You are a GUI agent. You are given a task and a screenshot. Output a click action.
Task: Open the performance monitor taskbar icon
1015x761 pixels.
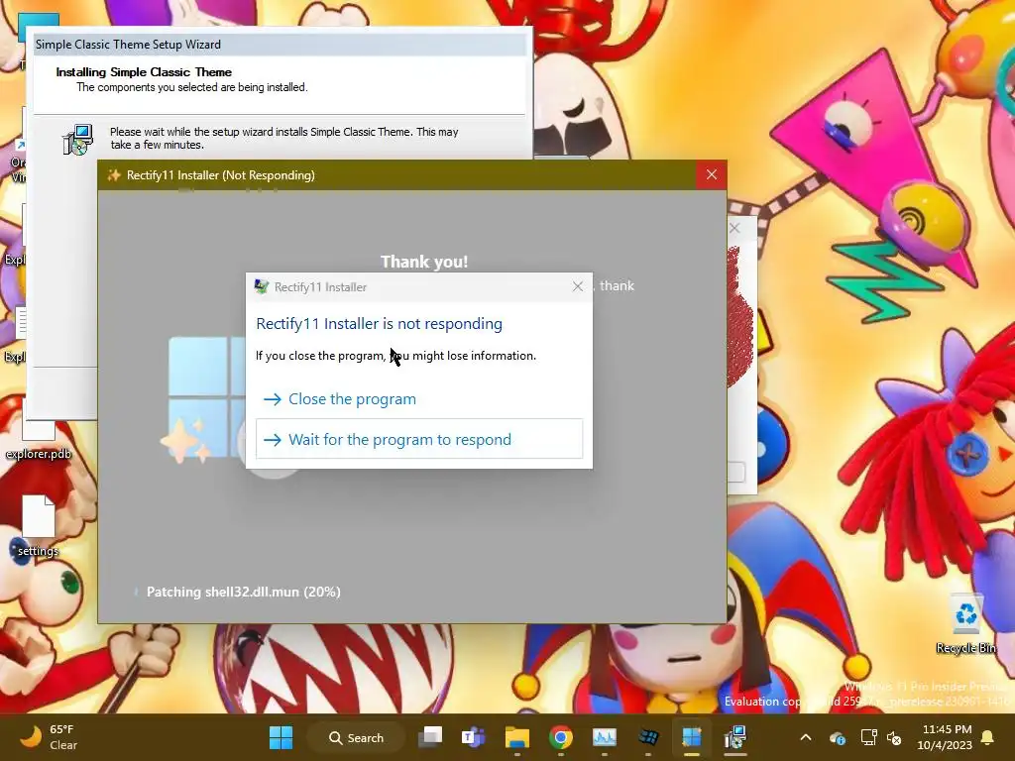(605, 737)
